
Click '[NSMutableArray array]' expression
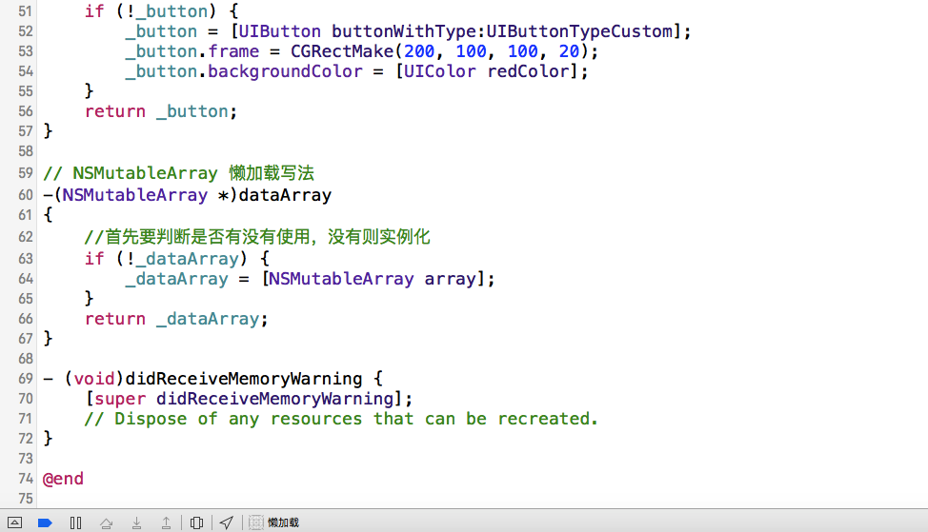point(374,279)
